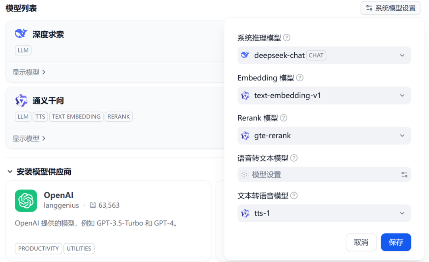This screenshot has height=262, width=429.
Task: Click the 63,563 download count
Action: pyautogui.click(x=109, y=205)
